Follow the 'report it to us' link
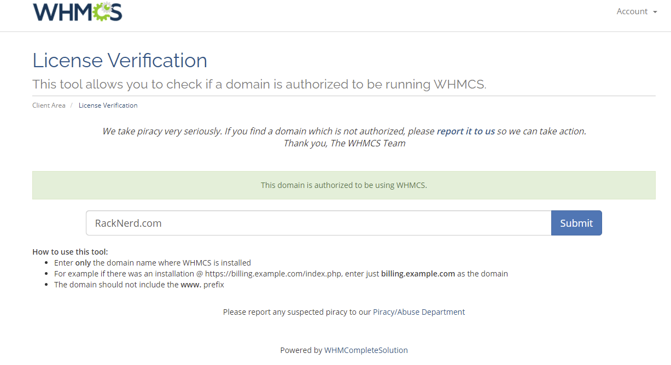This screenshot has height=365, width=671. [x=466, y=131]
